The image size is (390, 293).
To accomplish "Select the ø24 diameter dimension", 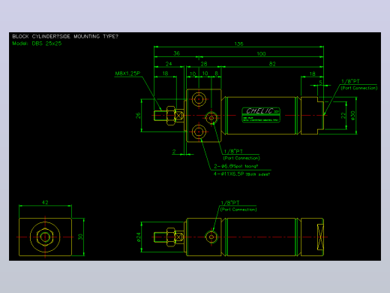I will click(x=139, y=237).
